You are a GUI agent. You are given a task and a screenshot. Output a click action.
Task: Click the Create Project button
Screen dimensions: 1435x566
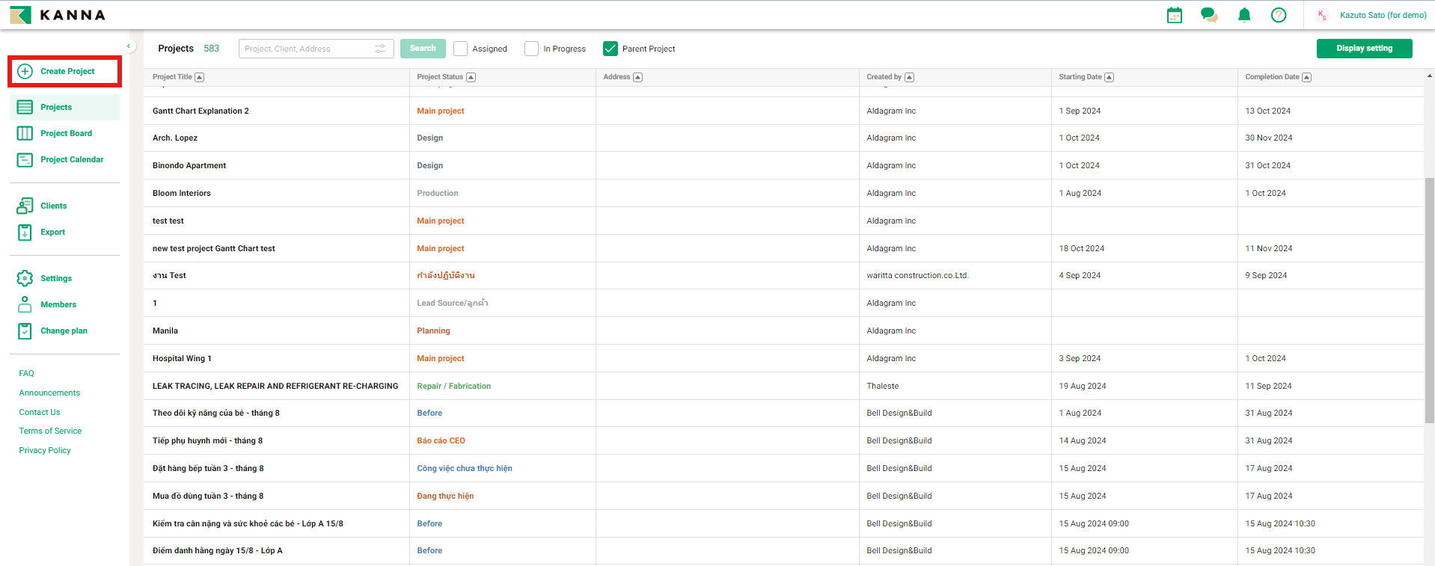tap(65, 71)
